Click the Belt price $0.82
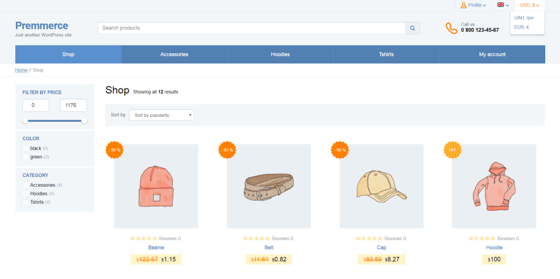The width and height of the screenshot is (560, 279). tap(279, 259)
